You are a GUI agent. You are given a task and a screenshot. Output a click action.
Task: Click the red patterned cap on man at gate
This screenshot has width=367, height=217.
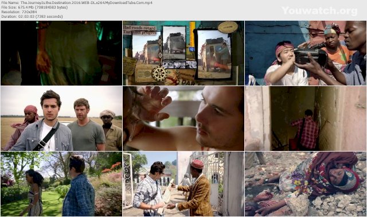[x=197, y=164]
